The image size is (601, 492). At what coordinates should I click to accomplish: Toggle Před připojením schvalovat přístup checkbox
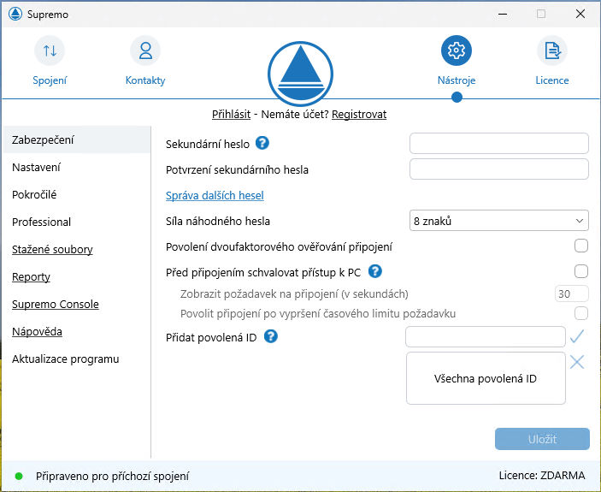581,272
